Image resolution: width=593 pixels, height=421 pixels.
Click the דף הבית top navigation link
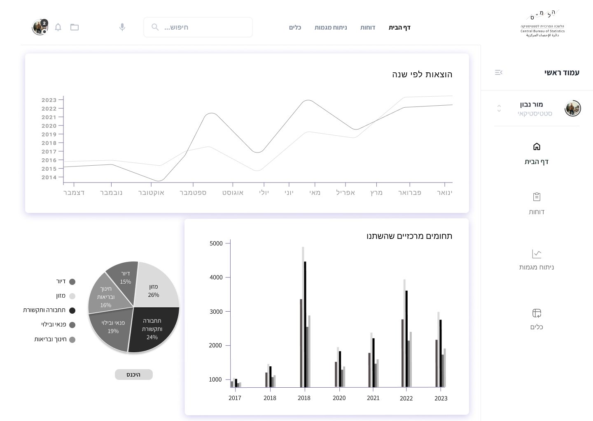pyautogui.click(x=399, y=28)
